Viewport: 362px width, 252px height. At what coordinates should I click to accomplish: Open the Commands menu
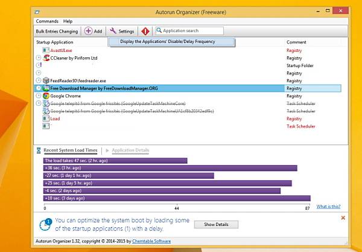coord(47,21)
